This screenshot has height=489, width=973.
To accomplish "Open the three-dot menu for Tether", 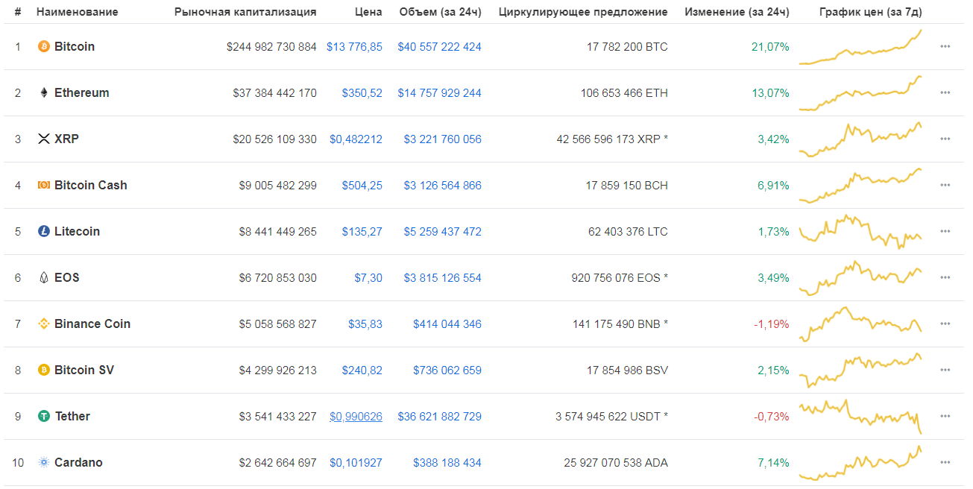I will pyautogui.click(x=945, y=416).
